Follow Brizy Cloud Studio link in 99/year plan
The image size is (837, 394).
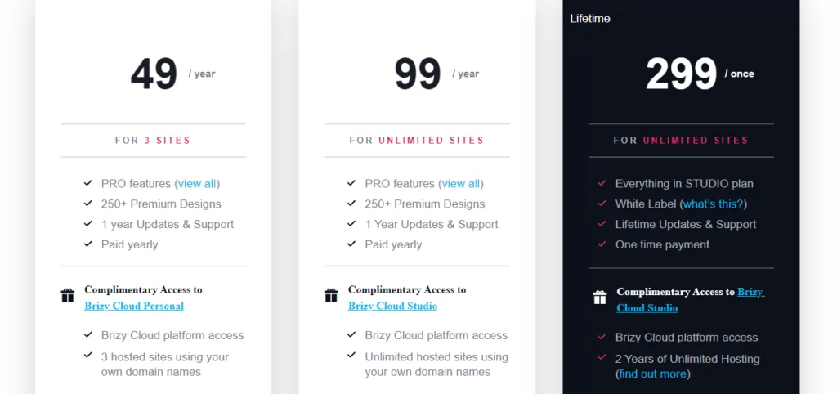pyautogui.click(x=393, y=306)
